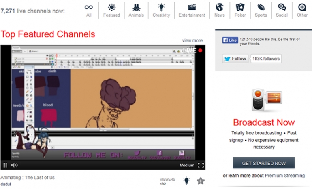This screenshot has width=312, height=189.
Task: Click the broadcast camera illustration
Action: click(x=267, y=100)
